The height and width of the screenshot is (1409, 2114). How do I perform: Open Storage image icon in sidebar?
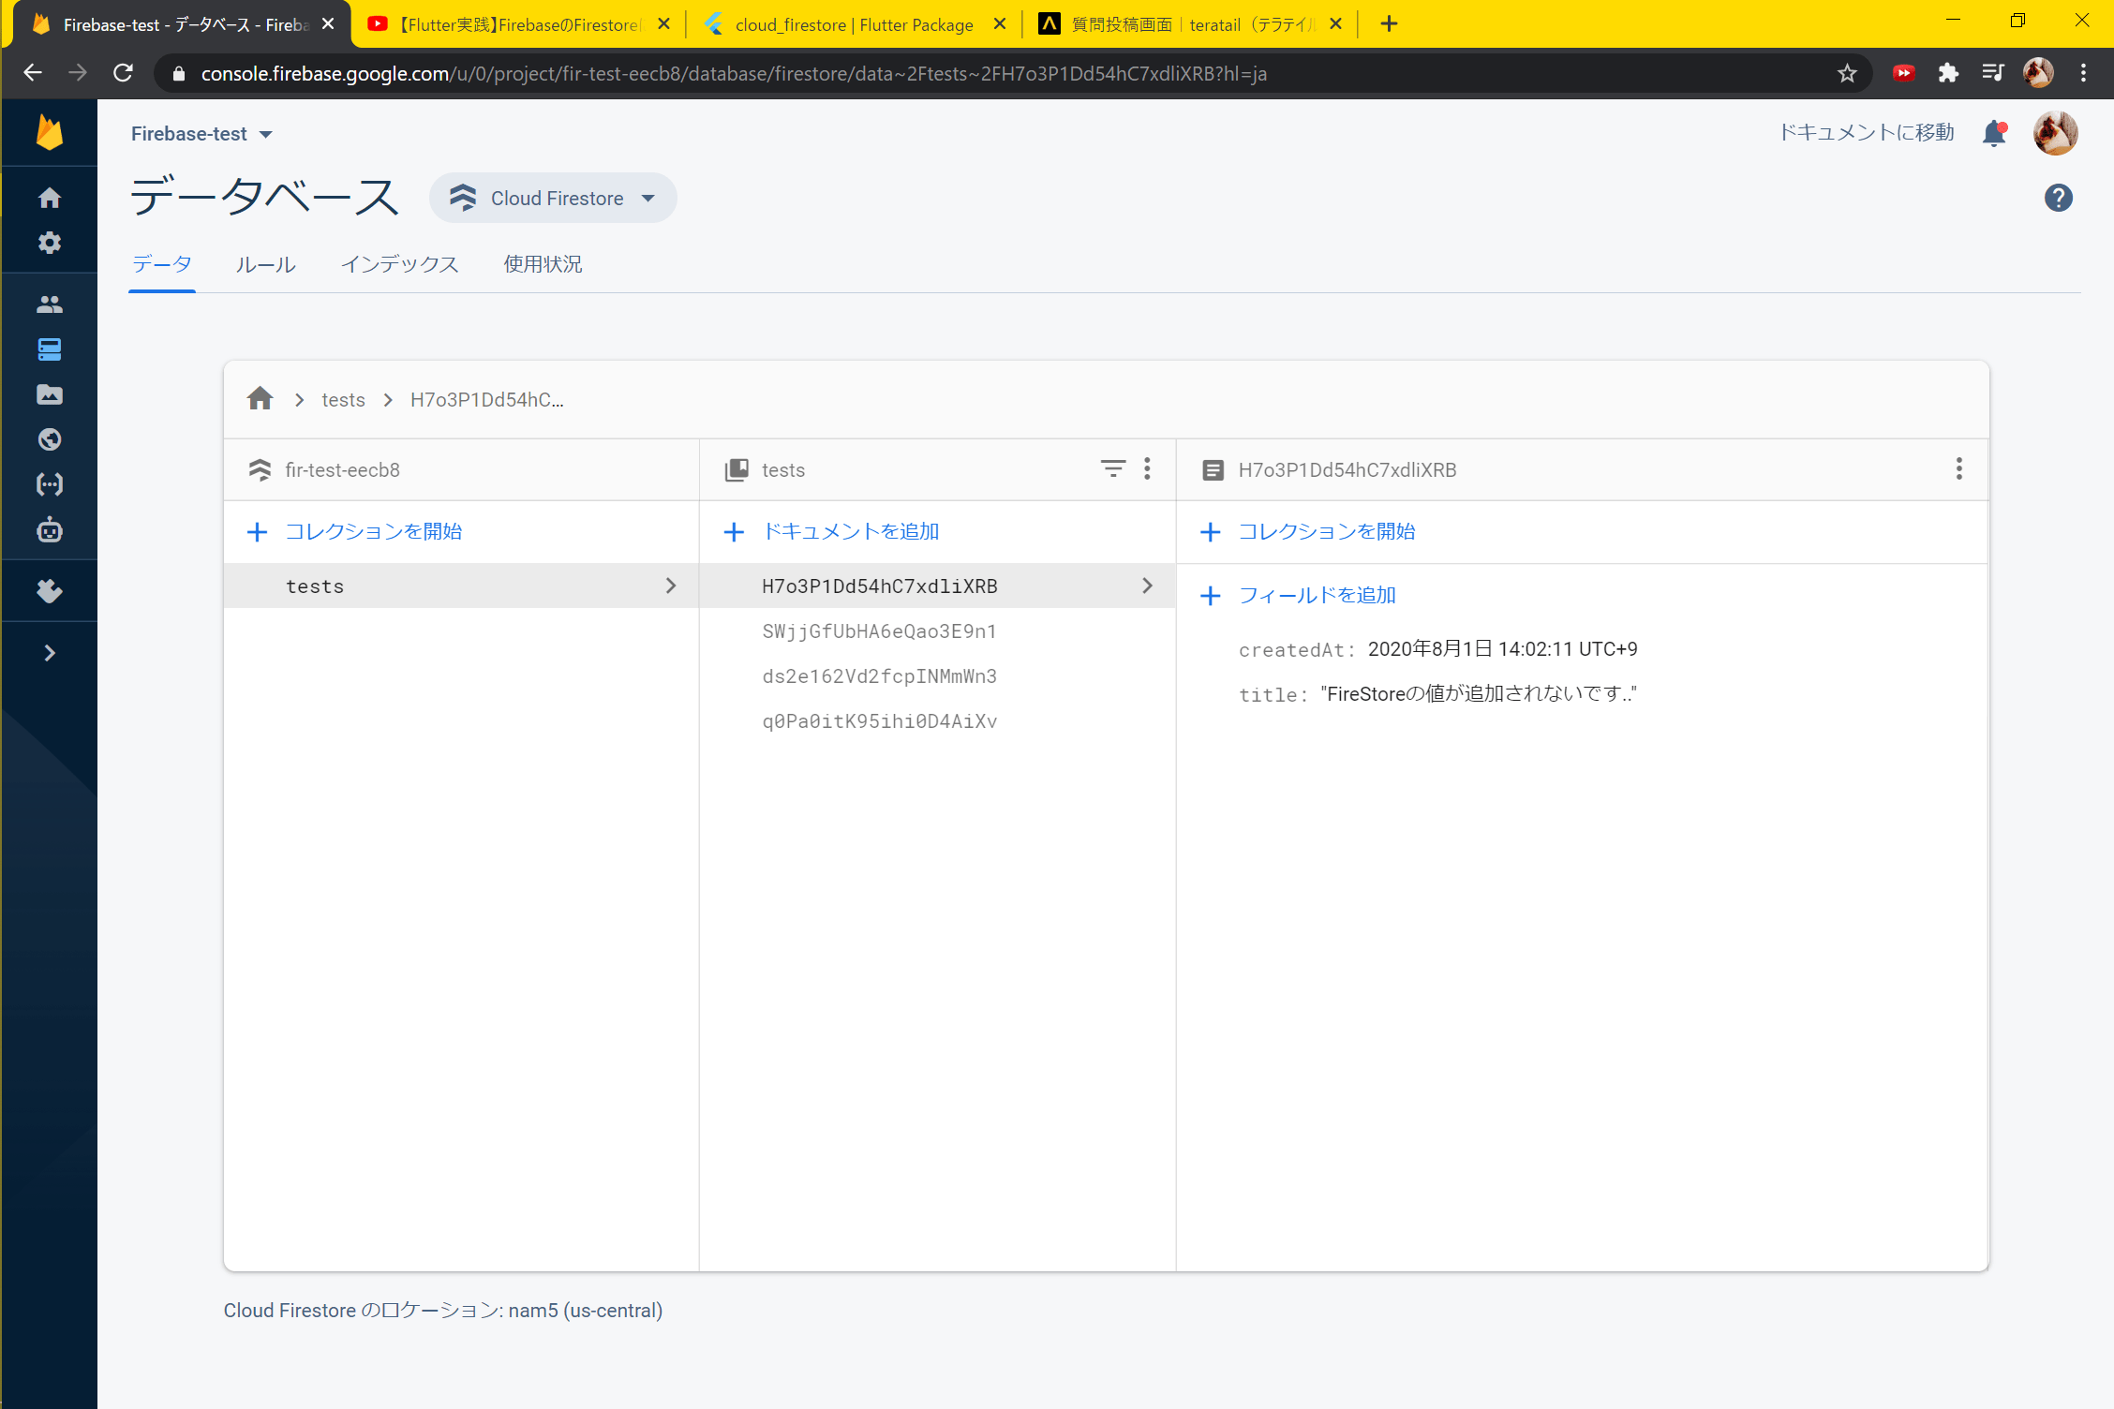coord(50,394)
